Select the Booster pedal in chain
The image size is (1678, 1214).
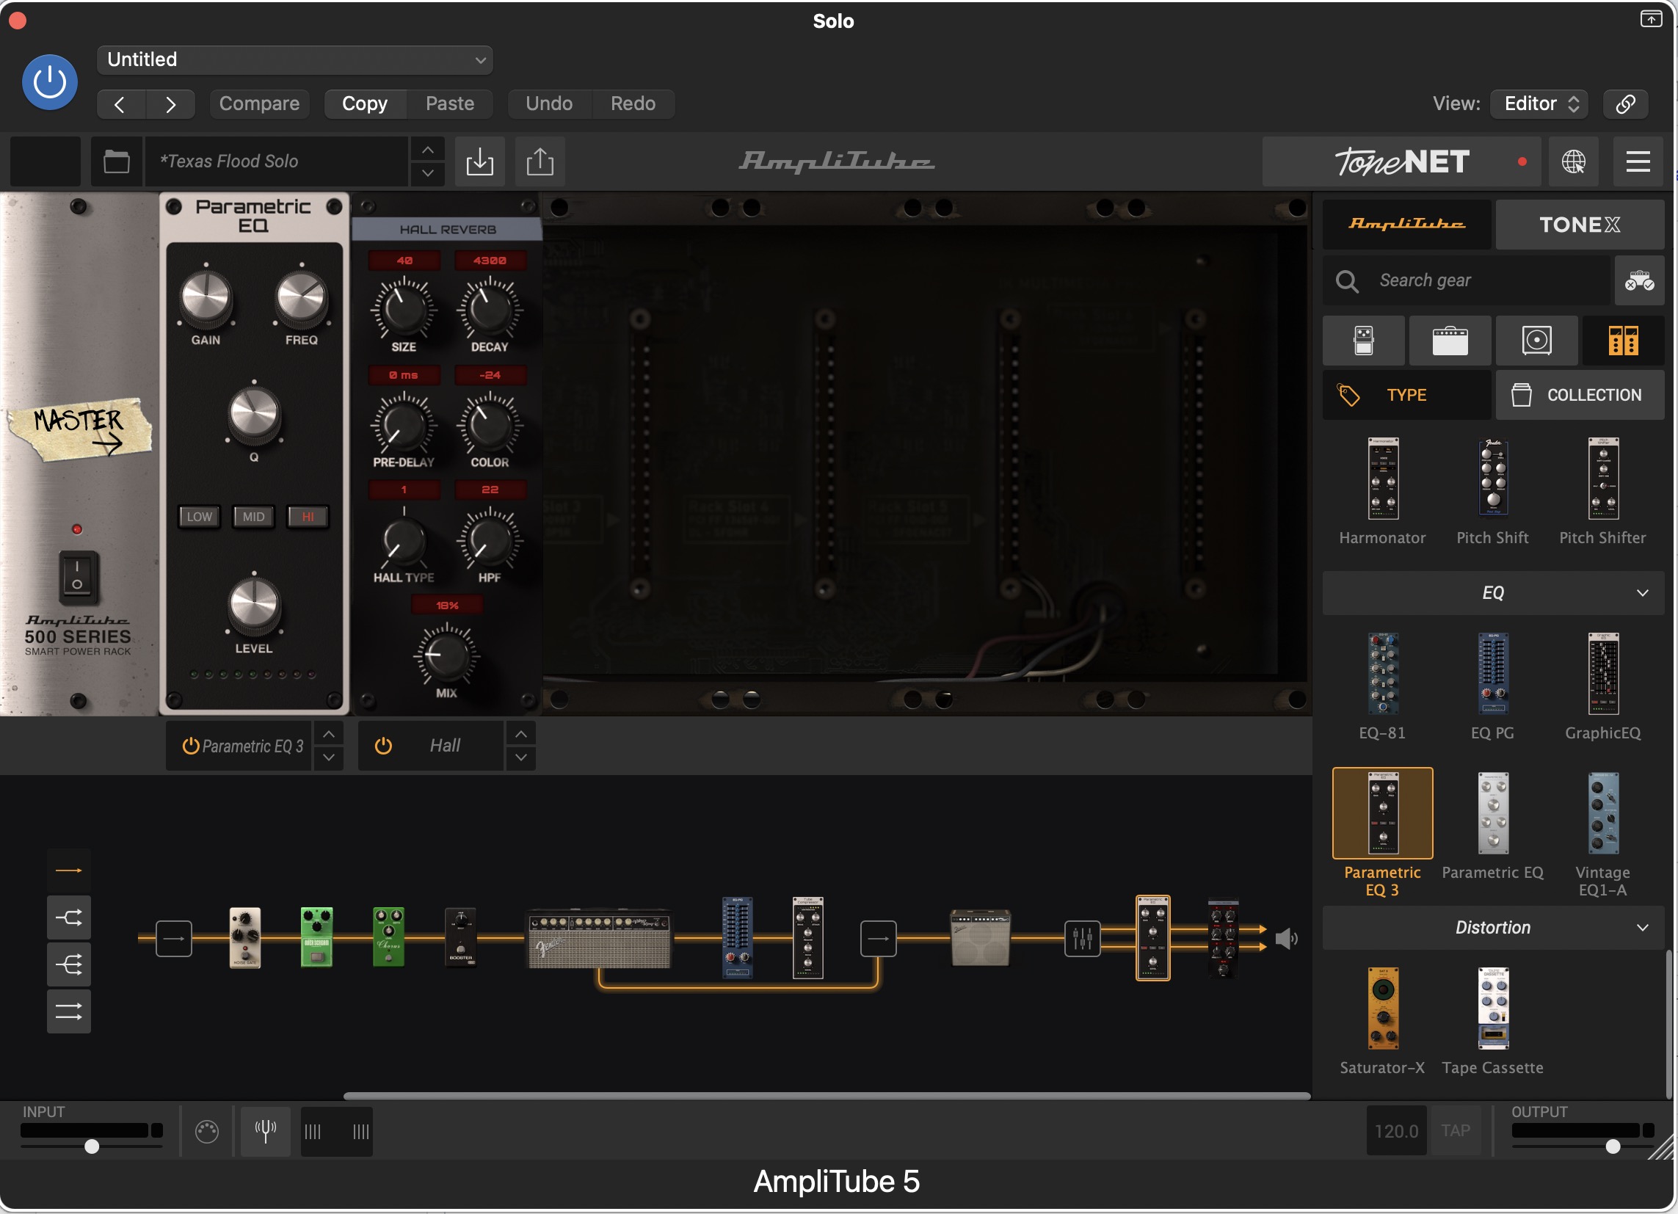(x=461, y=937)
